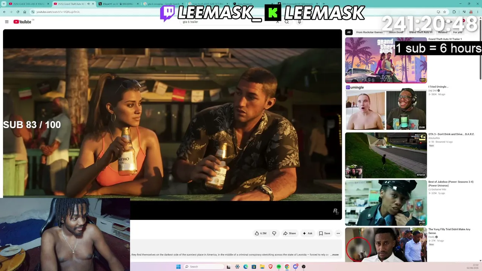Open the three-dot more actions menu
The height and width of the screenshot is (271, 482).
338,233
